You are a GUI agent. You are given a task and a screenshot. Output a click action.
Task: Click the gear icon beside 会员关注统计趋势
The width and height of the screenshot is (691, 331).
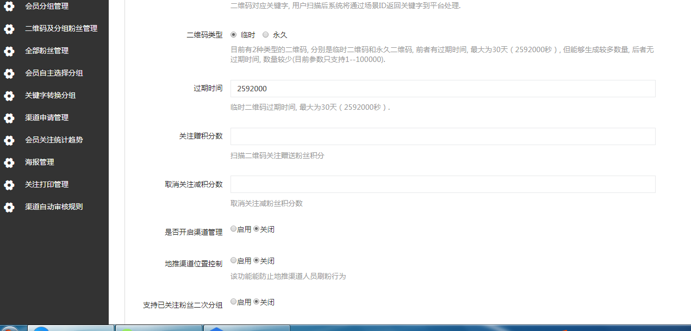9,140
